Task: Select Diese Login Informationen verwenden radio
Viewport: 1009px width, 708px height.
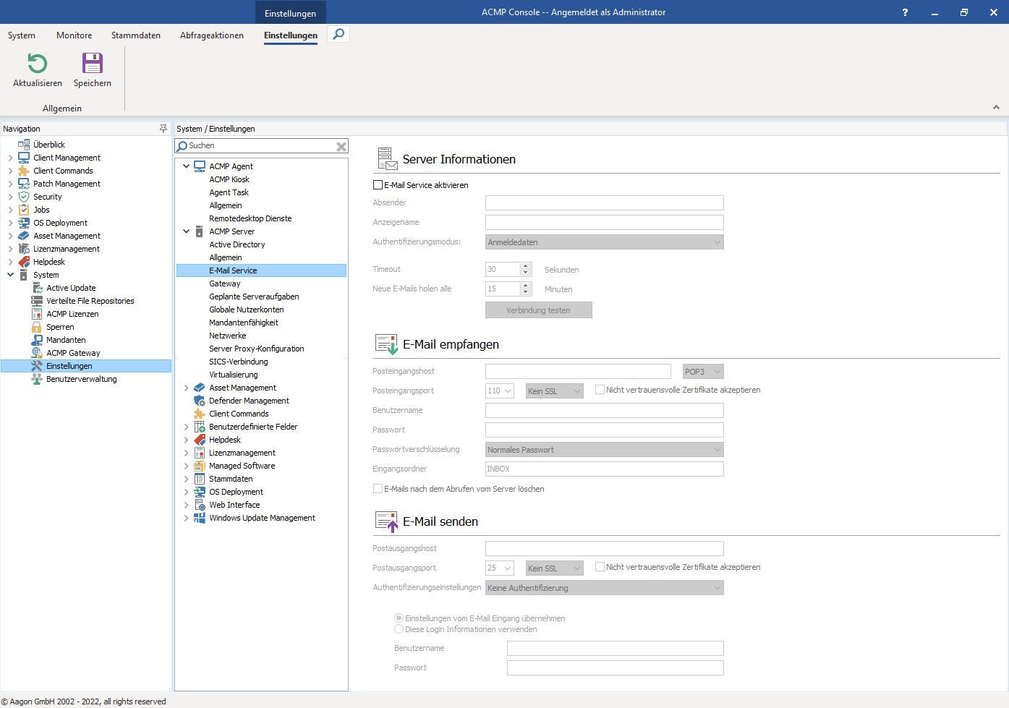Action: (399, 629)
